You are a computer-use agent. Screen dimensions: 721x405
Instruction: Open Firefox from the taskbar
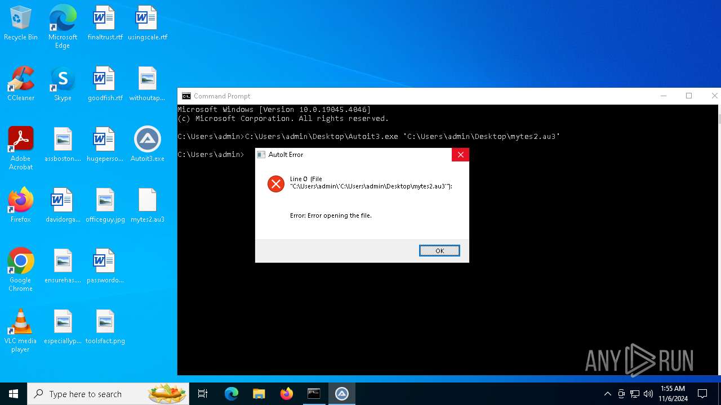point(286,394)
